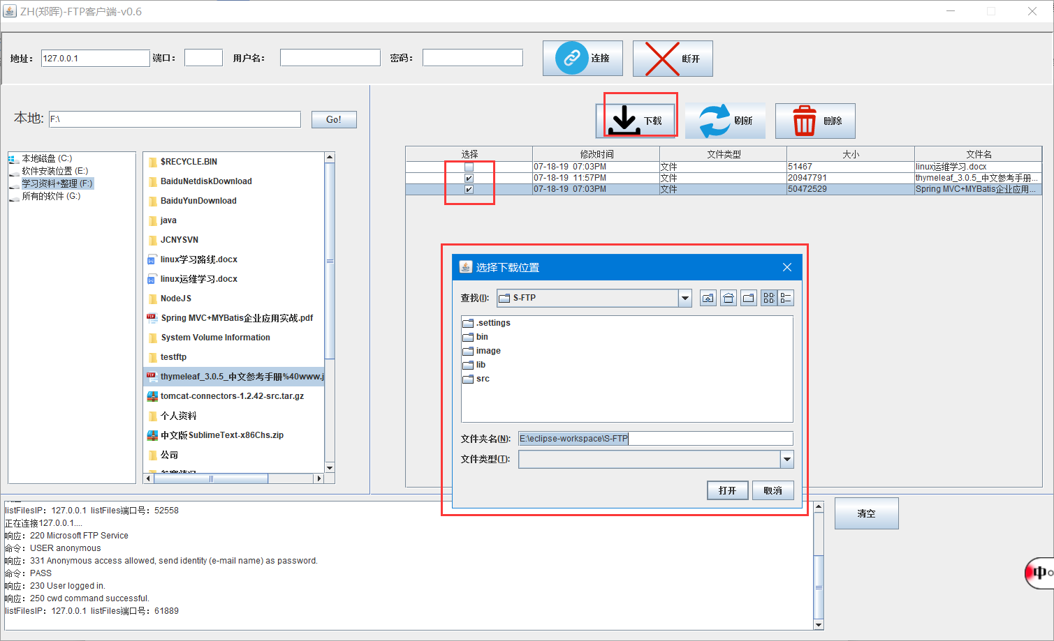Click the 断开 disconnect button
The width and height of the screenshot is (1054, 641).
click(673, 59)
